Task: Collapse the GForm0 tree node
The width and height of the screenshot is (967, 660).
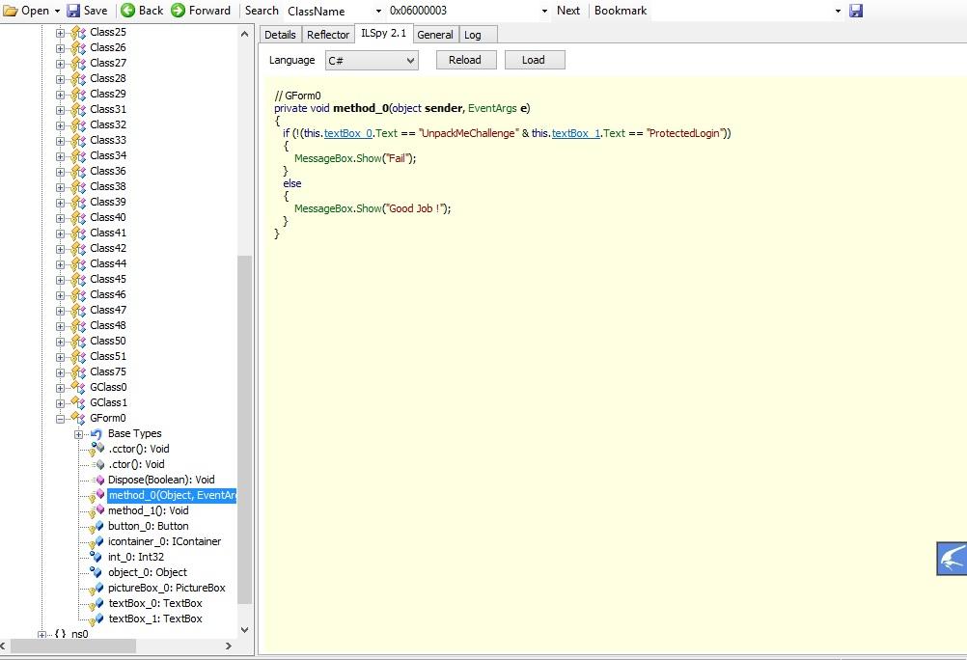Action: coord(61,418)
